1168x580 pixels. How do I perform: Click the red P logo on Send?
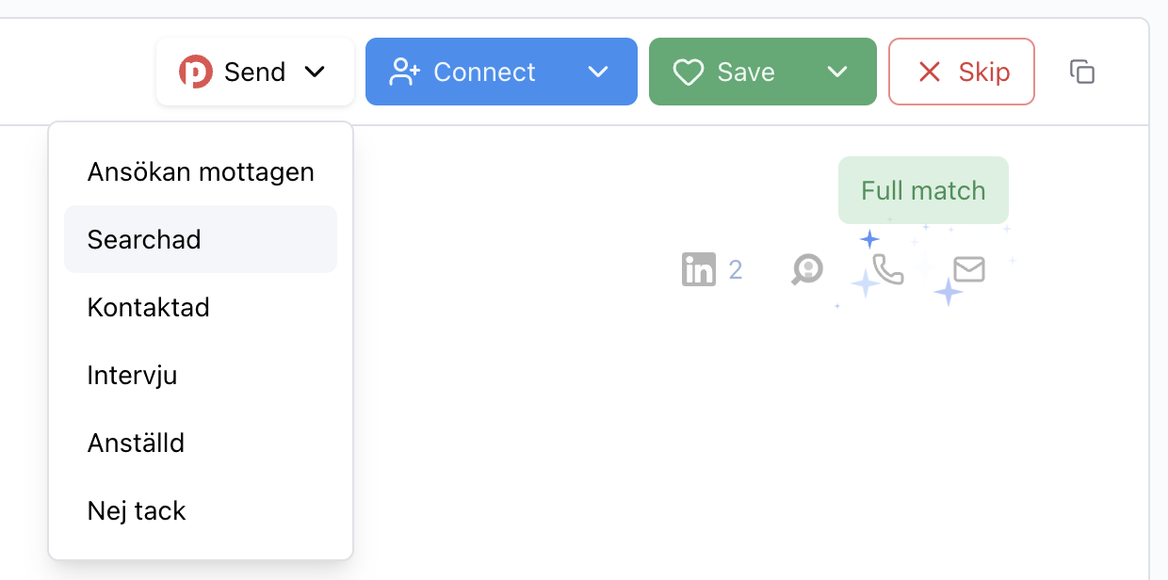196,72
